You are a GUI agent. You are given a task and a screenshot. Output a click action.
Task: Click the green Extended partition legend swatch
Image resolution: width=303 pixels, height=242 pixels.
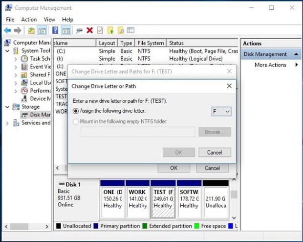tap(145, 226)
